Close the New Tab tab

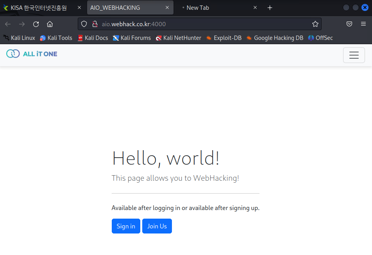255,7
